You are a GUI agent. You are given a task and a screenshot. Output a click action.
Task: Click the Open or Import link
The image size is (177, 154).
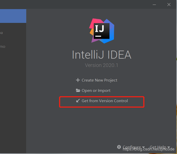(96, 91)
